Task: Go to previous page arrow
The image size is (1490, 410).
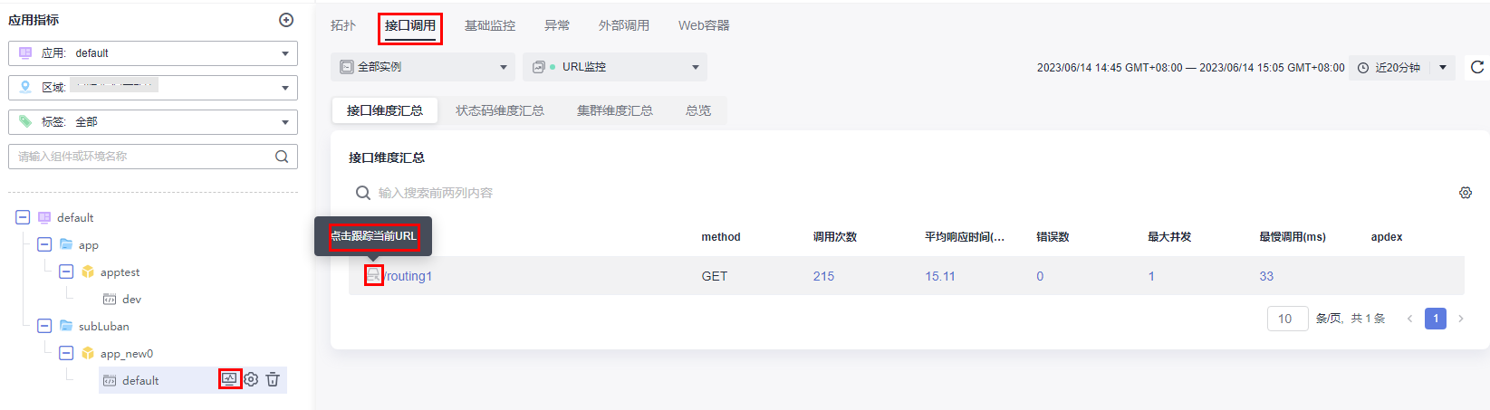Action: [1409, 319]
